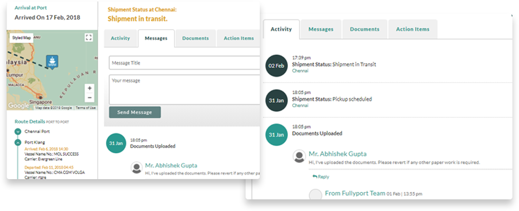
Task: Zoom in on the map
Action: 89,89
